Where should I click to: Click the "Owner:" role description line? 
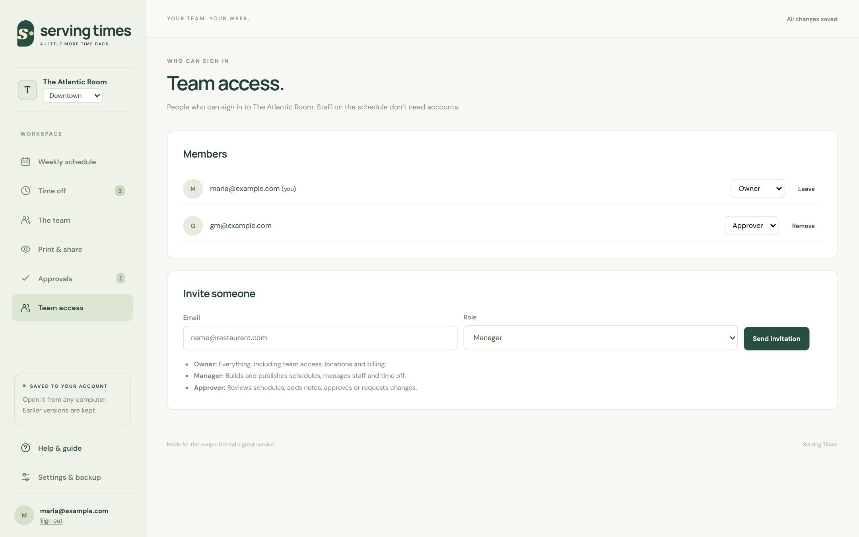(290, 364)
